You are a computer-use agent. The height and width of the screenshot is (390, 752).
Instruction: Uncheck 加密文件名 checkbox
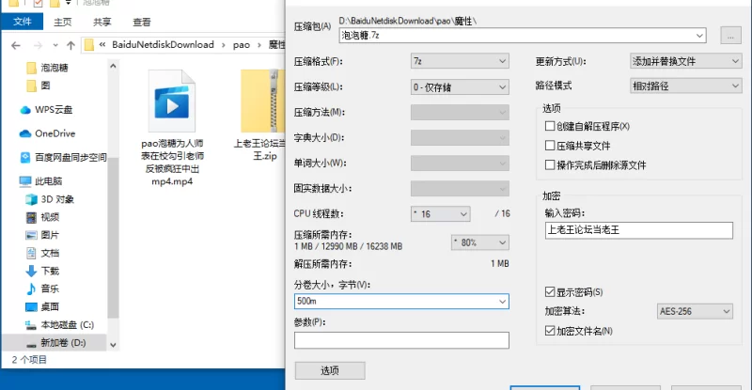550,331
